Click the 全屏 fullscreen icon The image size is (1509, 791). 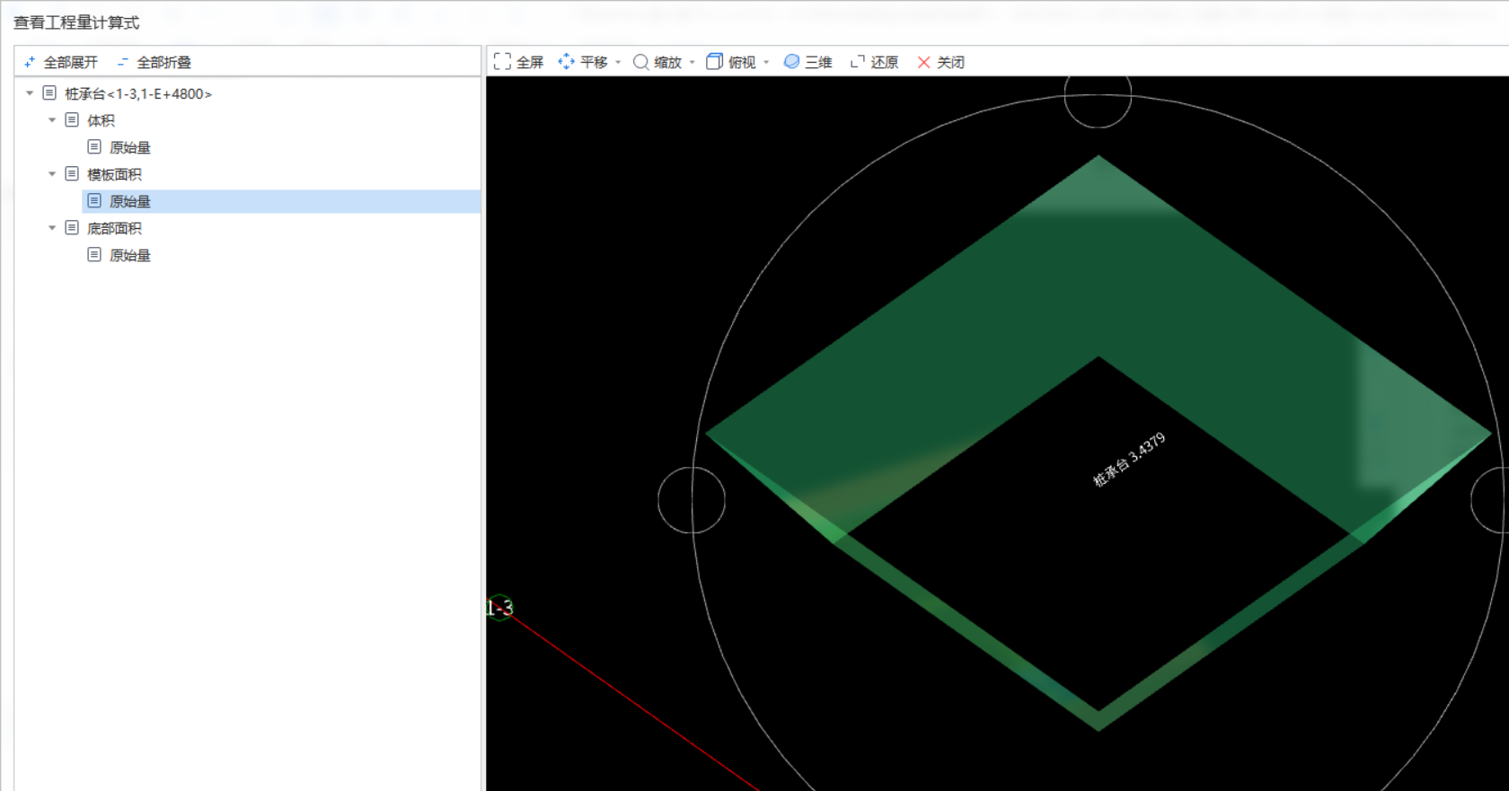(x=502, y=61)
